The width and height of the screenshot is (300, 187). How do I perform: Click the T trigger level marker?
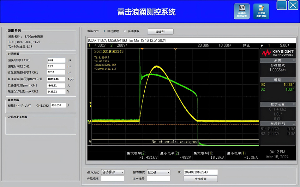click(x=91, y=104)
